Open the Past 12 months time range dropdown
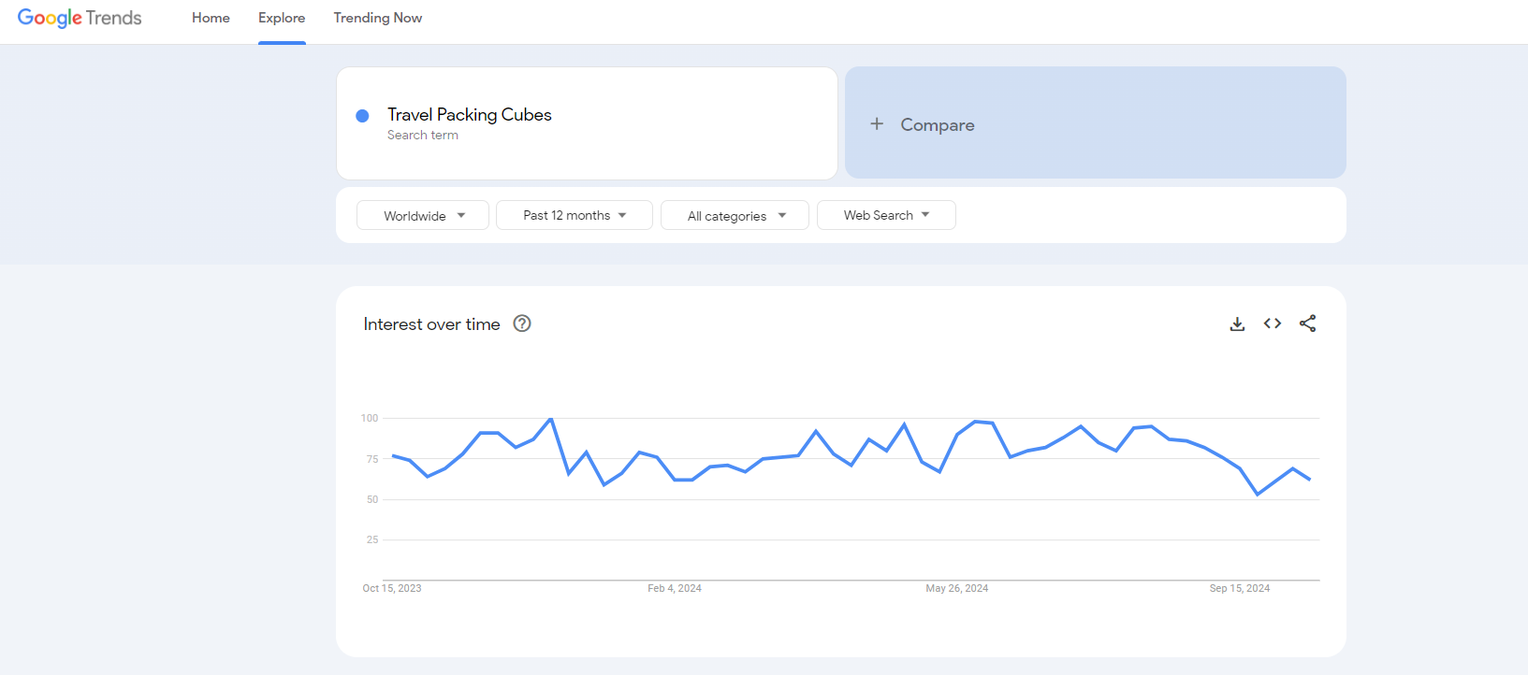 click(575, 215)
